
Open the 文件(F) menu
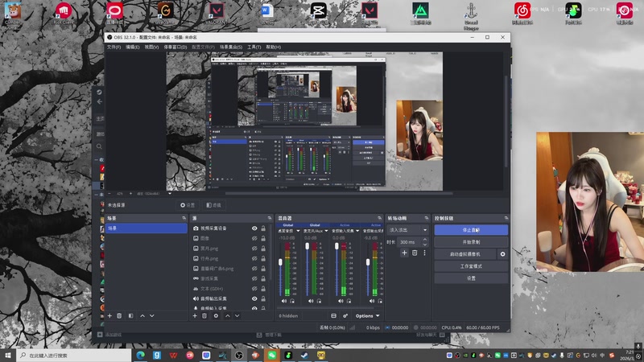click(114, 47)
